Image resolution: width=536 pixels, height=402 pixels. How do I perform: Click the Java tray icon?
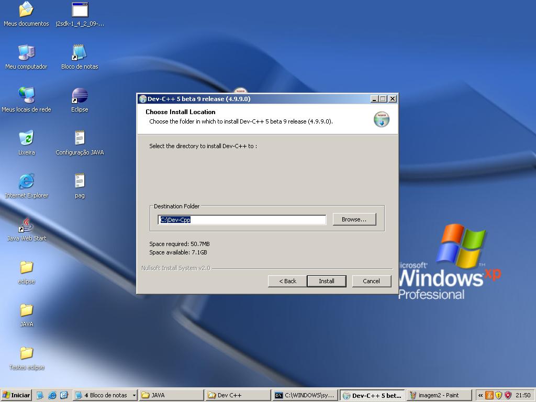click(489, 396)
